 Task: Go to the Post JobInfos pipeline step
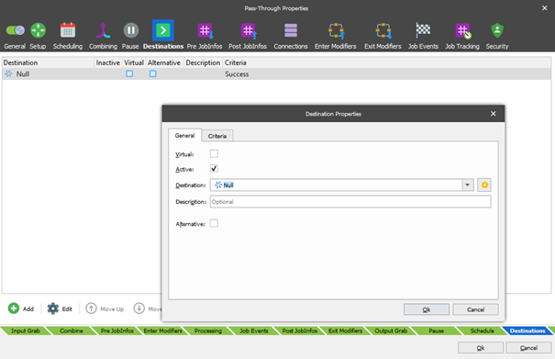click(x=300, y=331)
